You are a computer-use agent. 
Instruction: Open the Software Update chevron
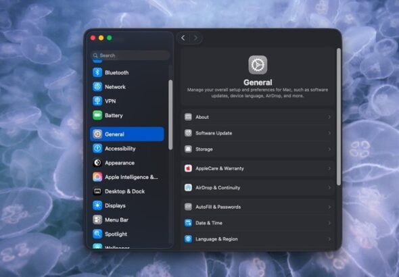(329, 133)
